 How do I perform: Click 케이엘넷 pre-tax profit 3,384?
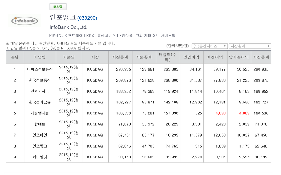(221, 157)
